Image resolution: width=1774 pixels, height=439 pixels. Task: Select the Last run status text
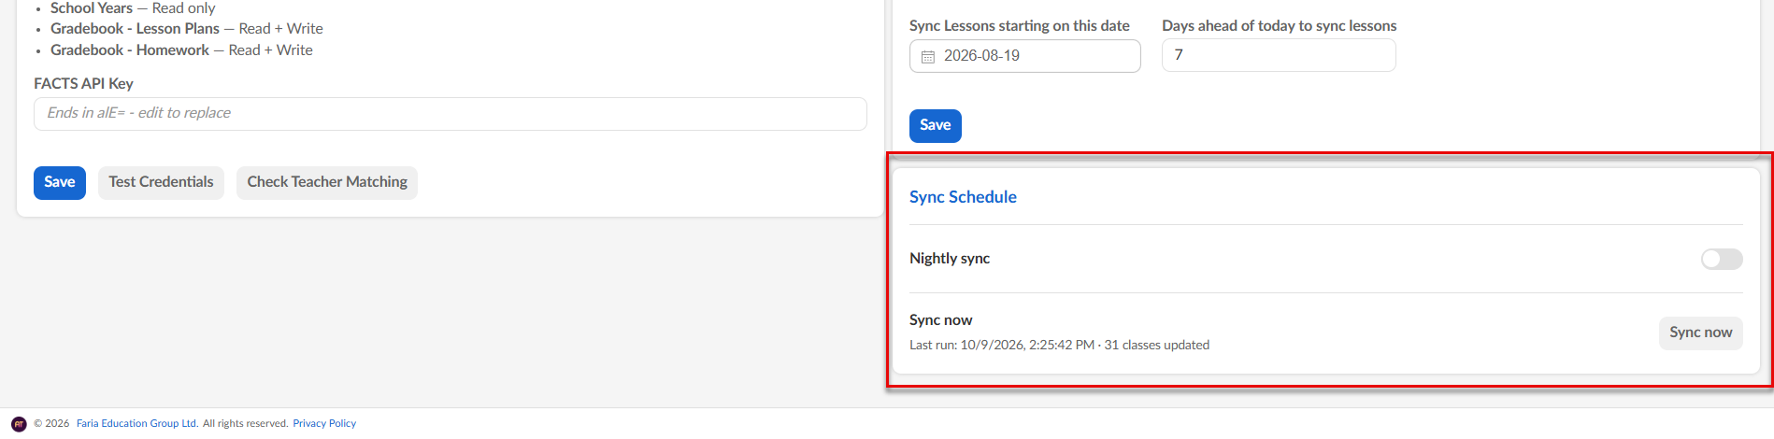pos(1059,345)
